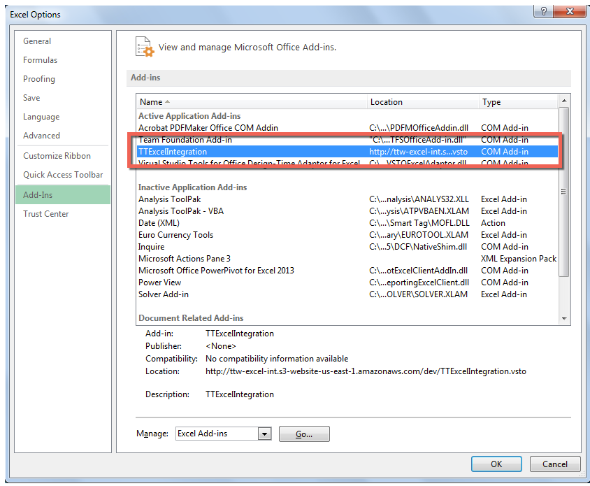Image resolution: width=590 pixels, height=486 pixels.
Task: Select Microsoft Actions Pane 3 row
Action: coord(347,259)
